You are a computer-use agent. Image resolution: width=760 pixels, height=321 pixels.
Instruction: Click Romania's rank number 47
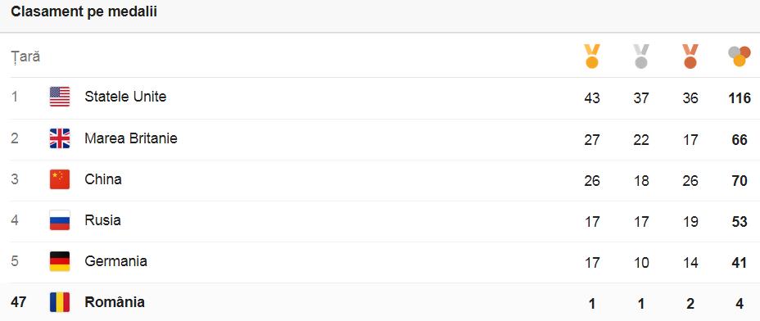click(18, 302)
